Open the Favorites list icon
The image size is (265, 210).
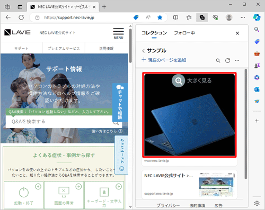[x=189, y=17]
